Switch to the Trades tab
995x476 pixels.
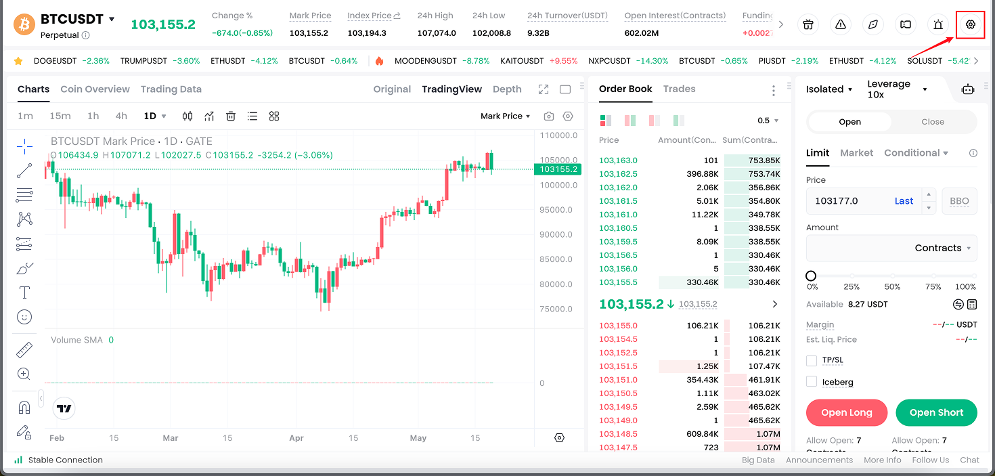[x=679, y=89]
